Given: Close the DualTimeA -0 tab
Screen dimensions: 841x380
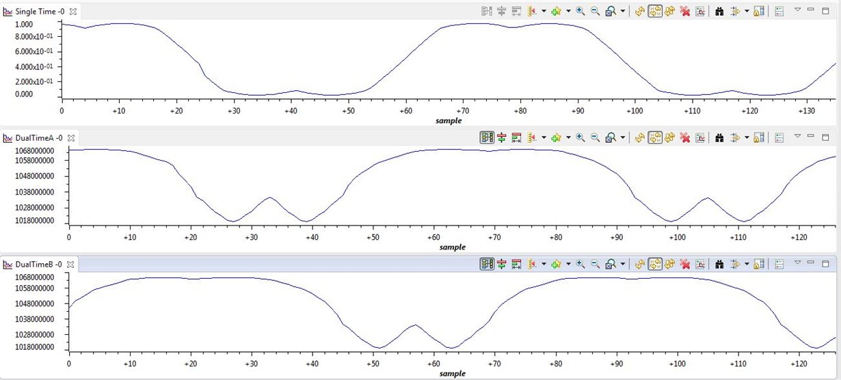Looking at the screenshot, I should point(70,137).
